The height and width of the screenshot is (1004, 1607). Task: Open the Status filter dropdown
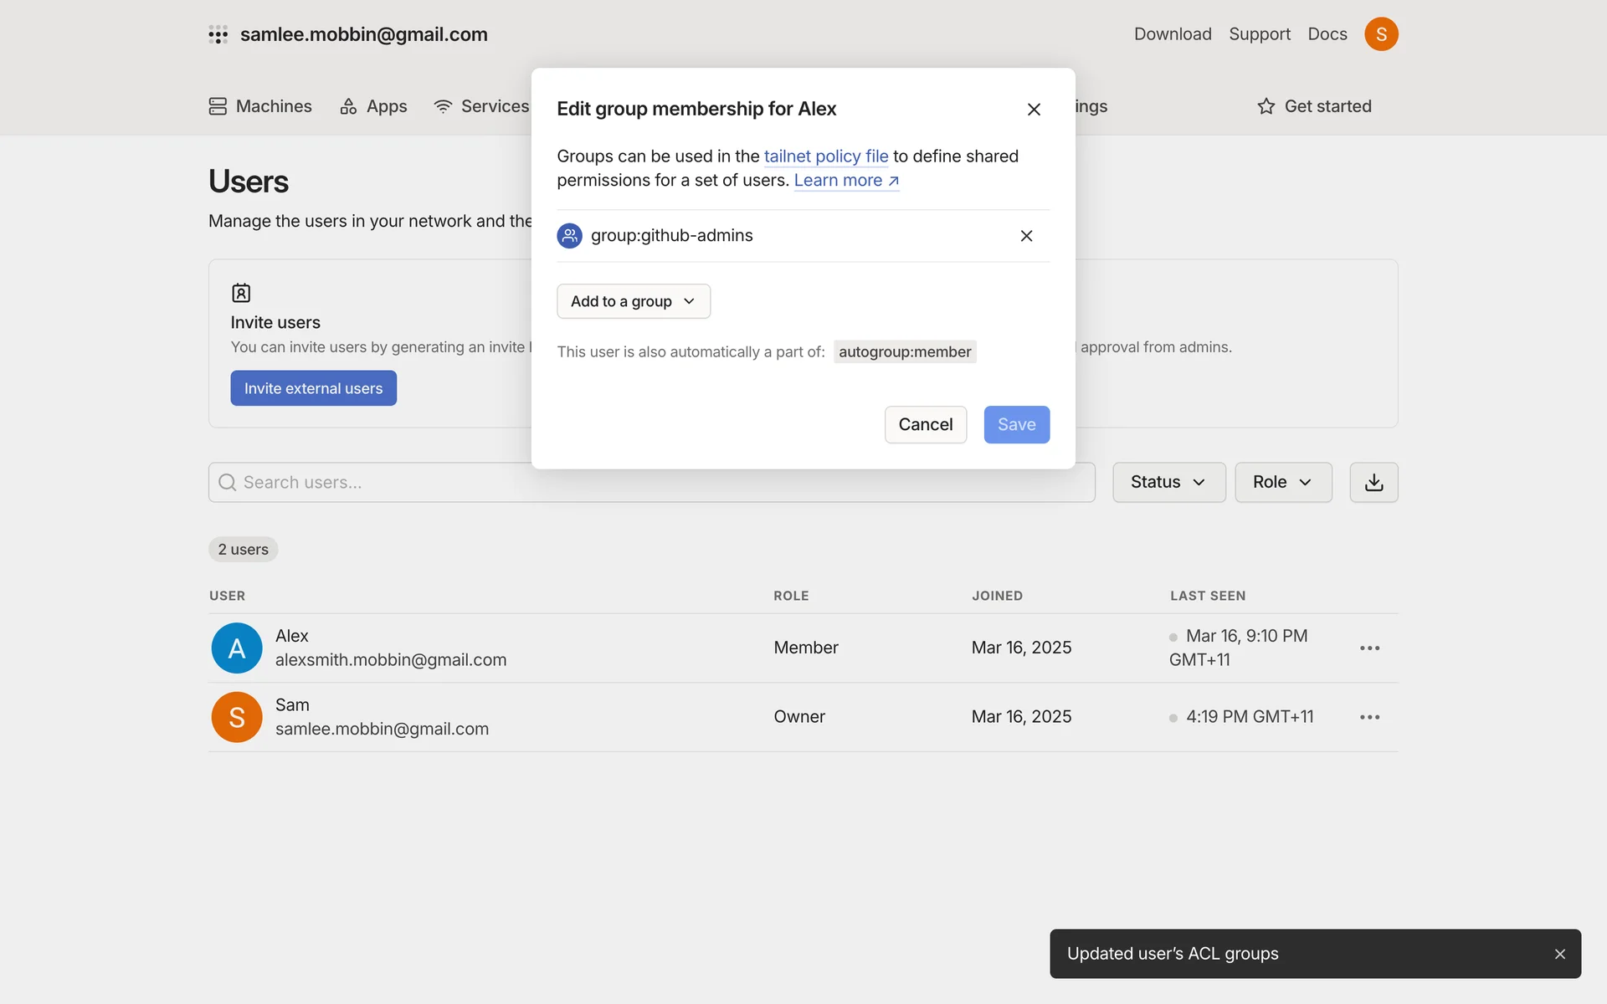tap(1168, 482)
